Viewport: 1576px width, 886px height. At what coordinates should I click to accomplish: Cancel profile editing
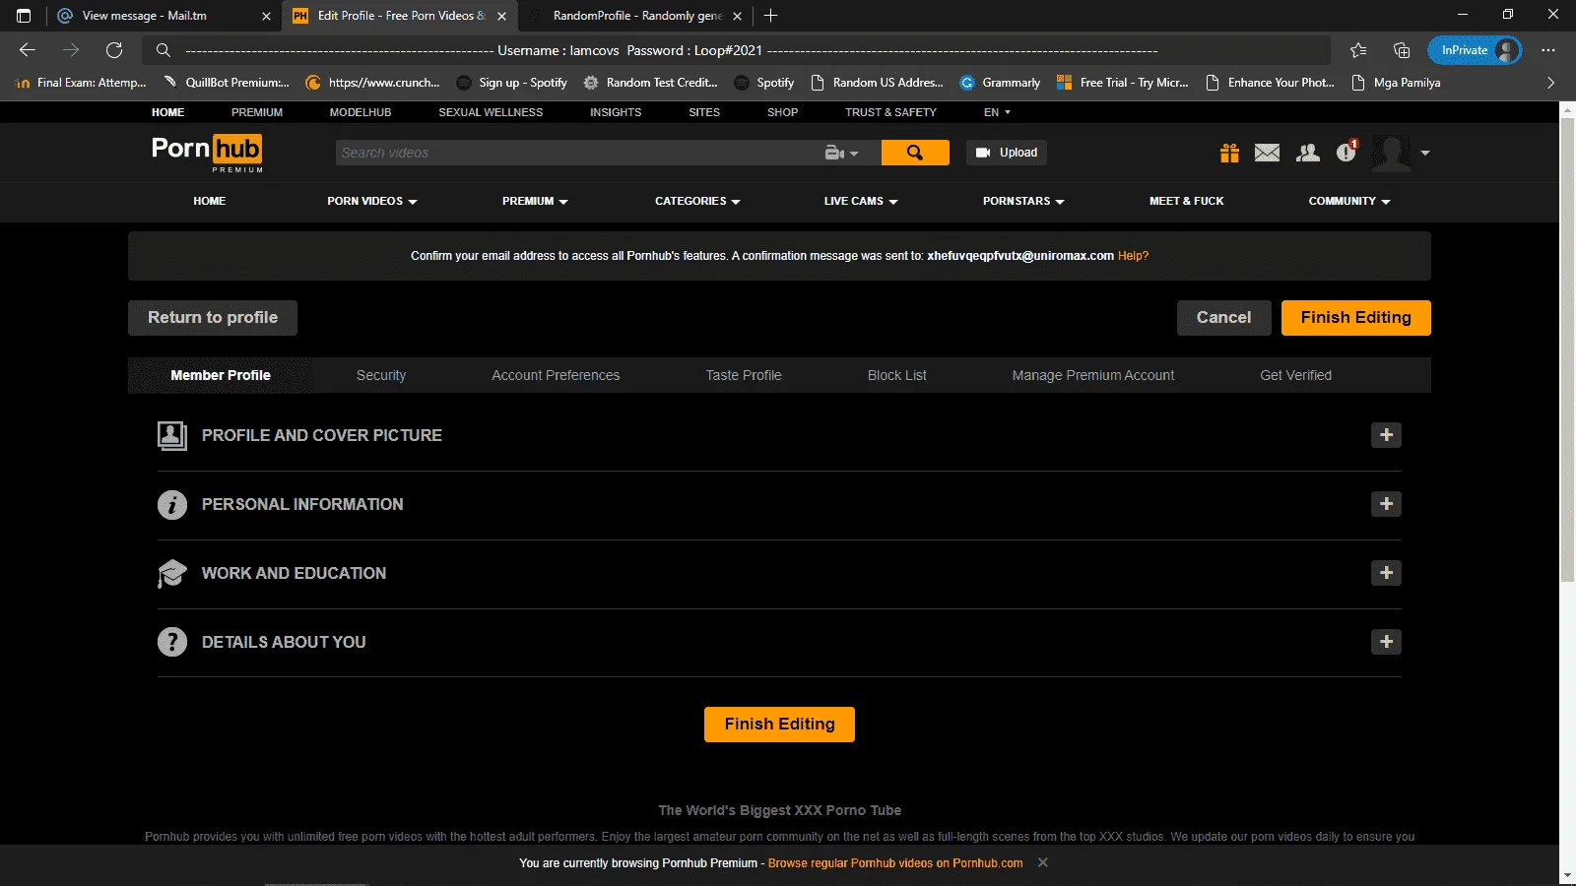click(x=1223, y=318)
